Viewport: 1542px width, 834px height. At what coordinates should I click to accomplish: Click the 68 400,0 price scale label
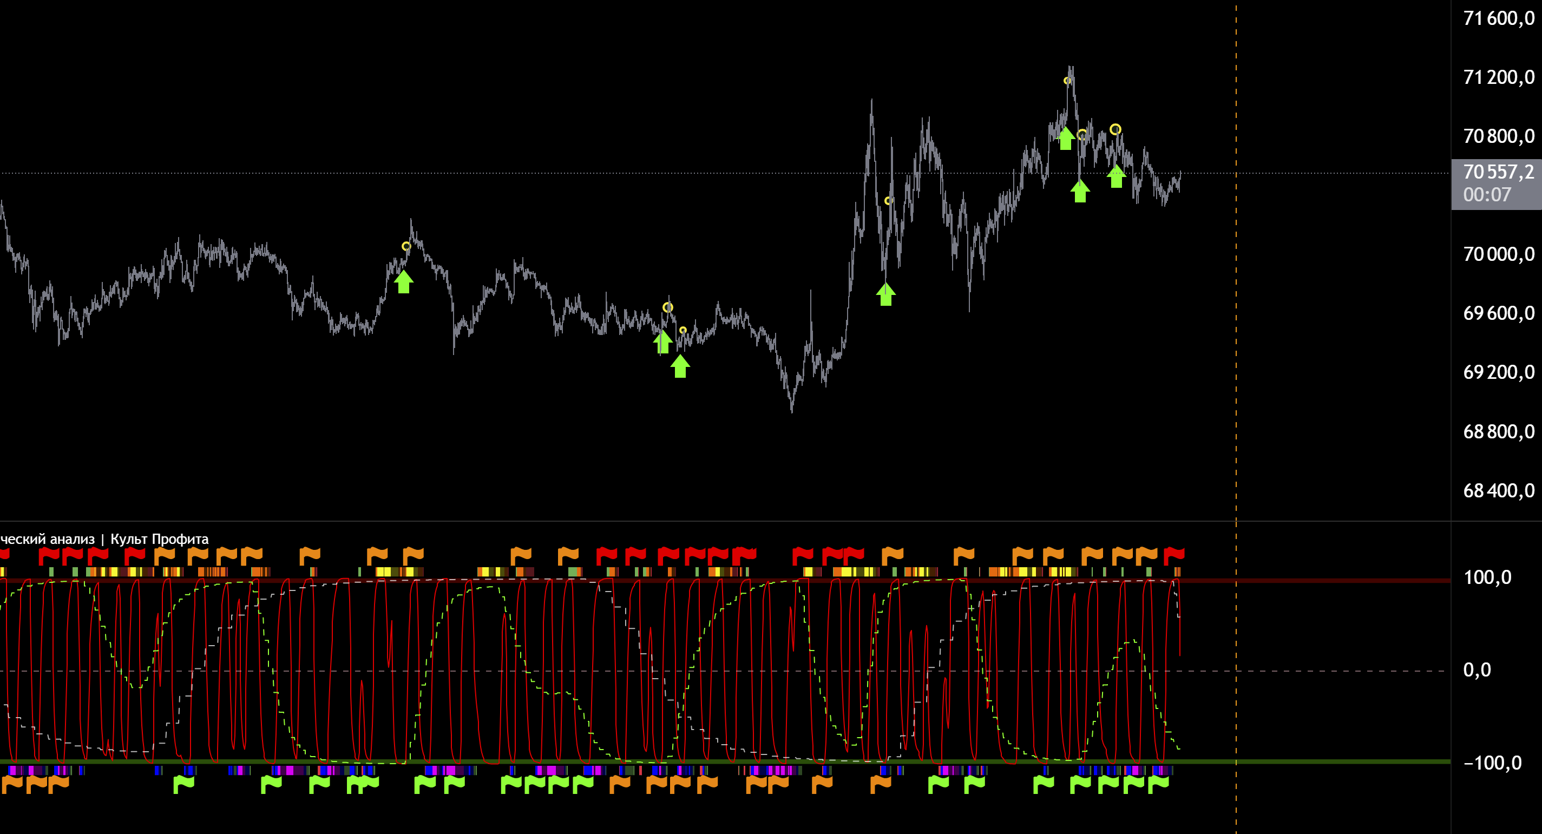click(x=1498, y=490)
